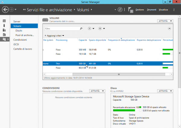The image size is (181, 128).
Task: Open the Gestione menu
Action: point(140,10)
